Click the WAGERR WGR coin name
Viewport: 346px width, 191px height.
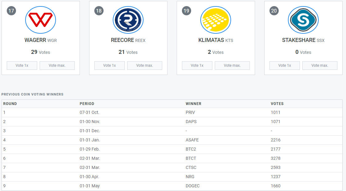pyautogui.click(x=41, y=40)
